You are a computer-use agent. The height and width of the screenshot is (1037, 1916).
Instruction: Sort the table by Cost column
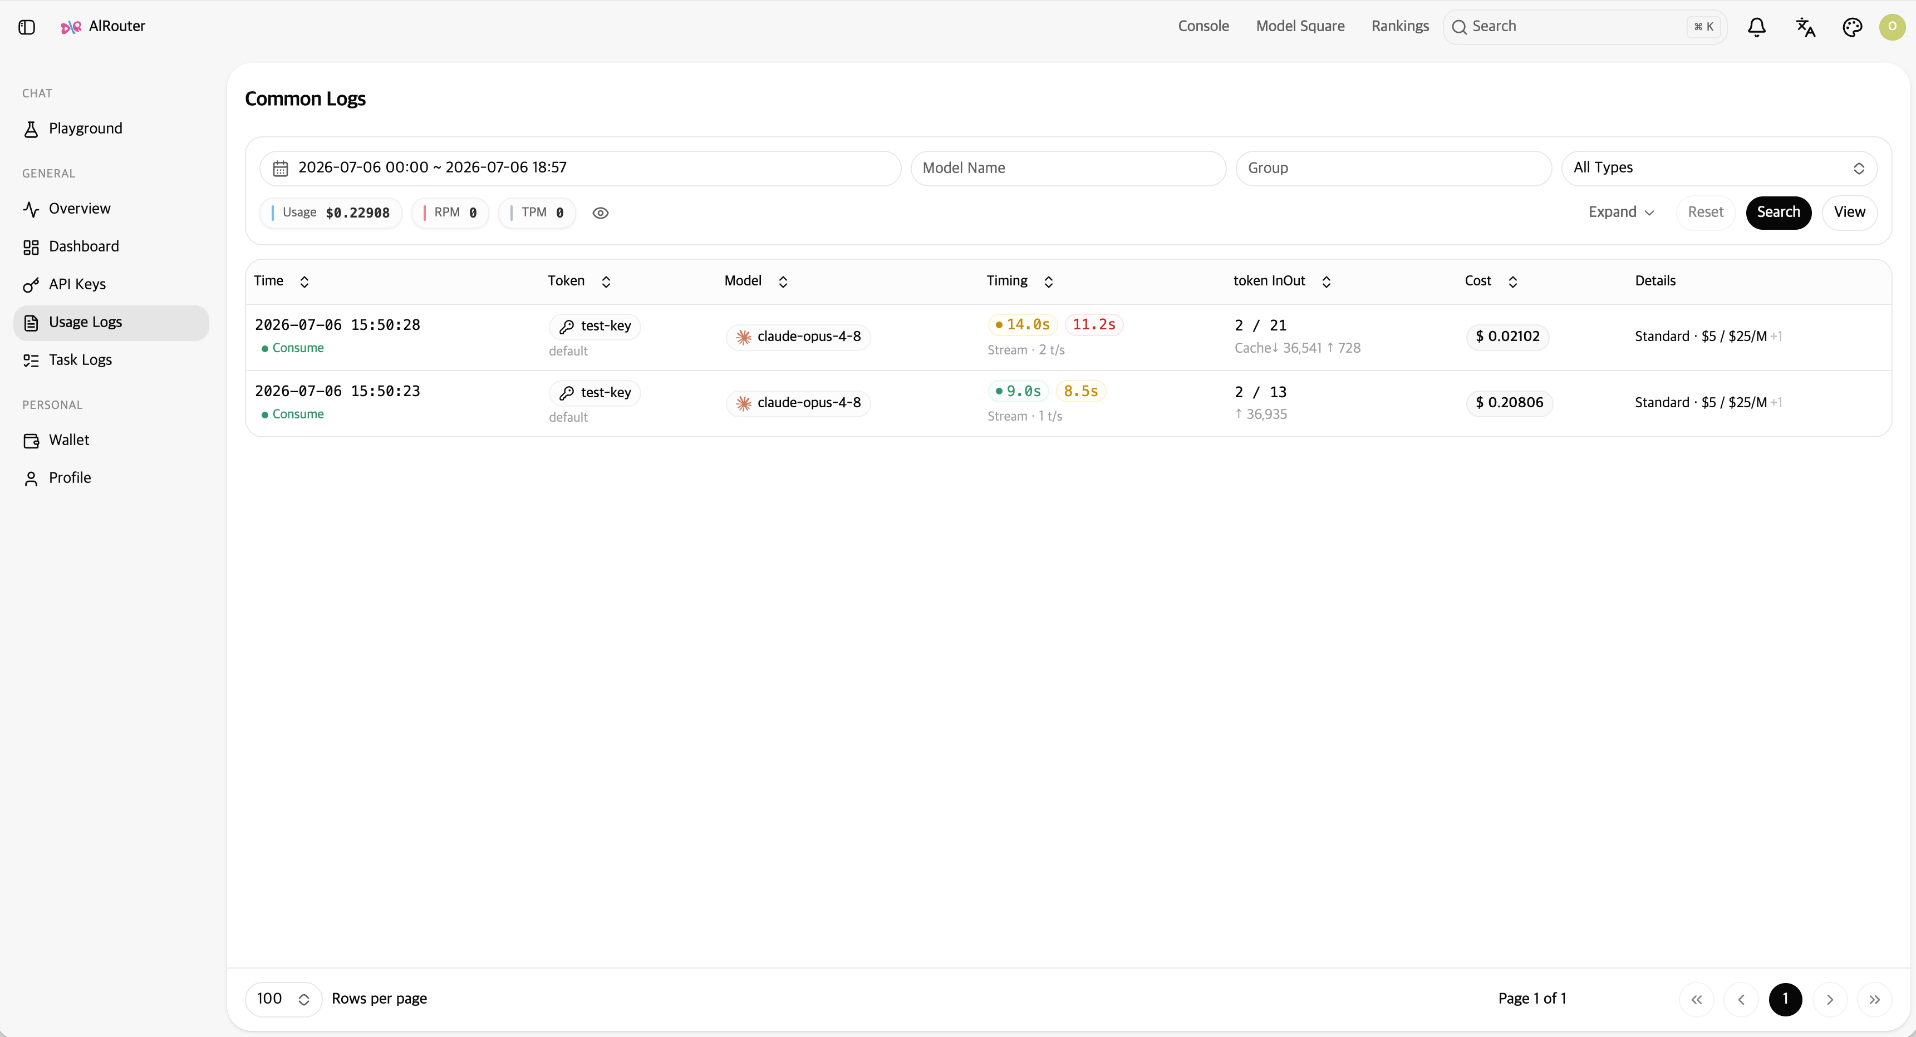pyautogui.click(x=1513, y=281)
